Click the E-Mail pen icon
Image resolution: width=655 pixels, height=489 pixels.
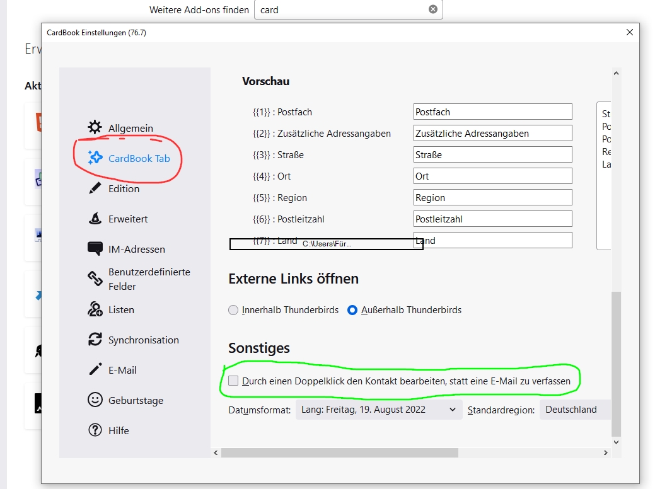click(x=95, y=369)
